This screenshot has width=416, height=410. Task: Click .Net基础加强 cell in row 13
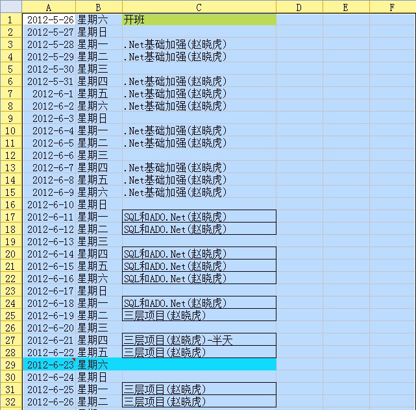pos(199,167)
